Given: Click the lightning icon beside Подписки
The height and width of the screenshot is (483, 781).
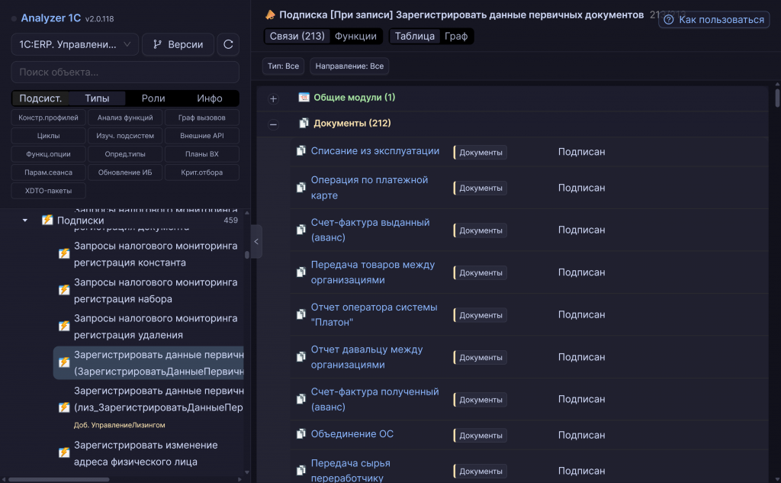Looking at the screenshot, I should coord(47,221).
